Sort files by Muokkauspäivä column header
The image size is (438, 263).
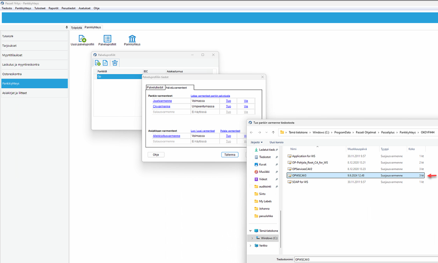pos(363,149)
